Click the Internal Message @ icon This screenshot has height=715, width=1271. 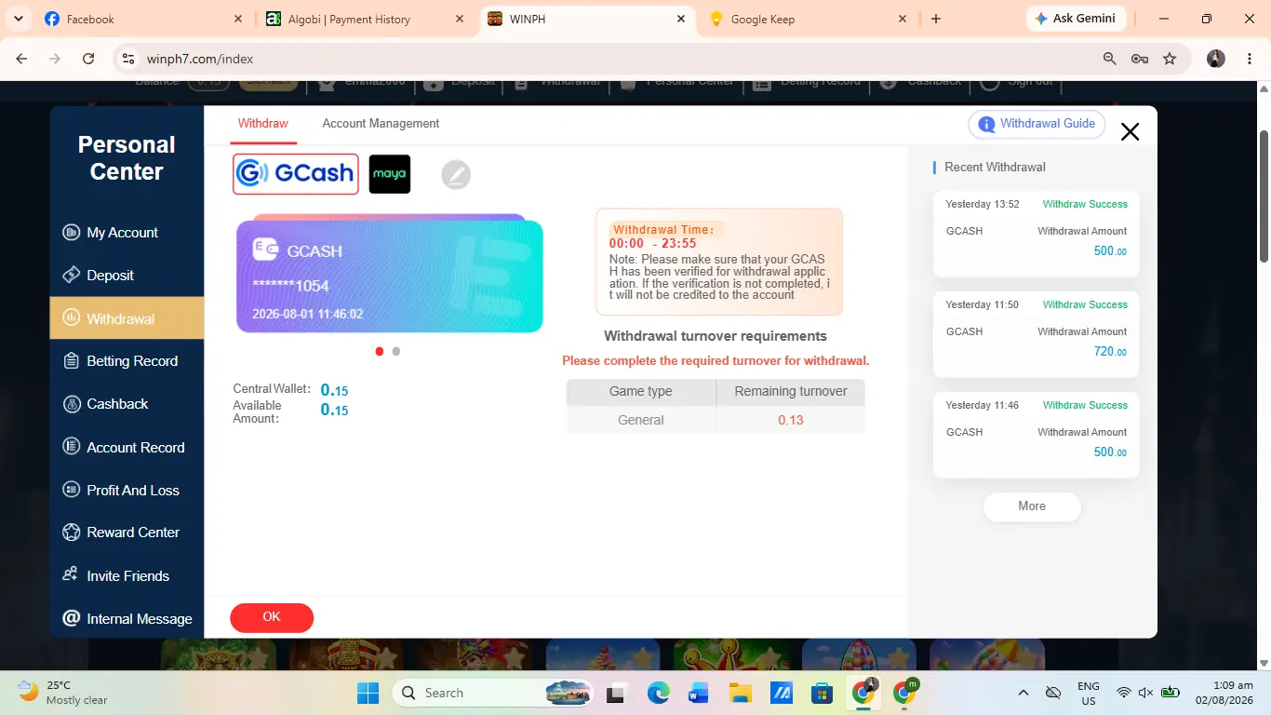tap(71, 618)
